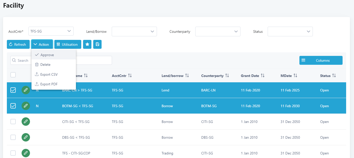
Task: Expand the Lend/Borrow filter dropdown
Action: 134,31
